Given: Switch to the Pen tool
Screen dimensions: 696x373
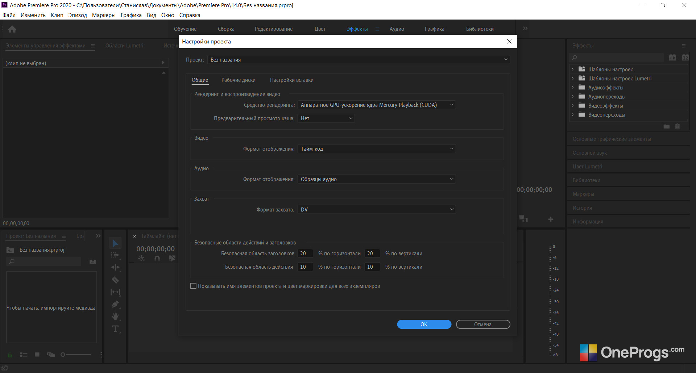Looking at the screenshot, I should pyautogui.click(x=115, y=304).
